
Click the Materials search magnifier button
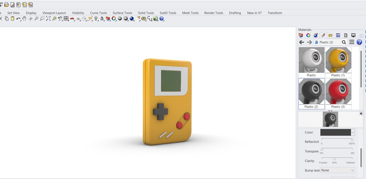[x=344, y=42]
